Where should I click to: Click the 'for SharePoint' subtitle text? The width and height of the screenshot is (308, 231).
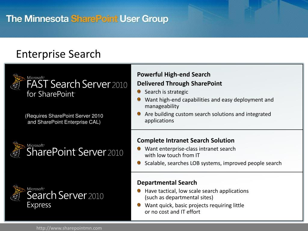point(51,94)
